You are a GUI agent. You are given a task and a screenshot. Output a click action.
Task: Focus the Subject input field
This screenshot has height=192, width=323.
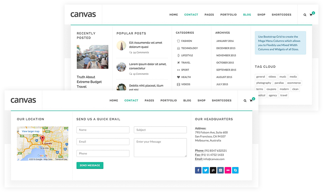click(x=160, y=130)
